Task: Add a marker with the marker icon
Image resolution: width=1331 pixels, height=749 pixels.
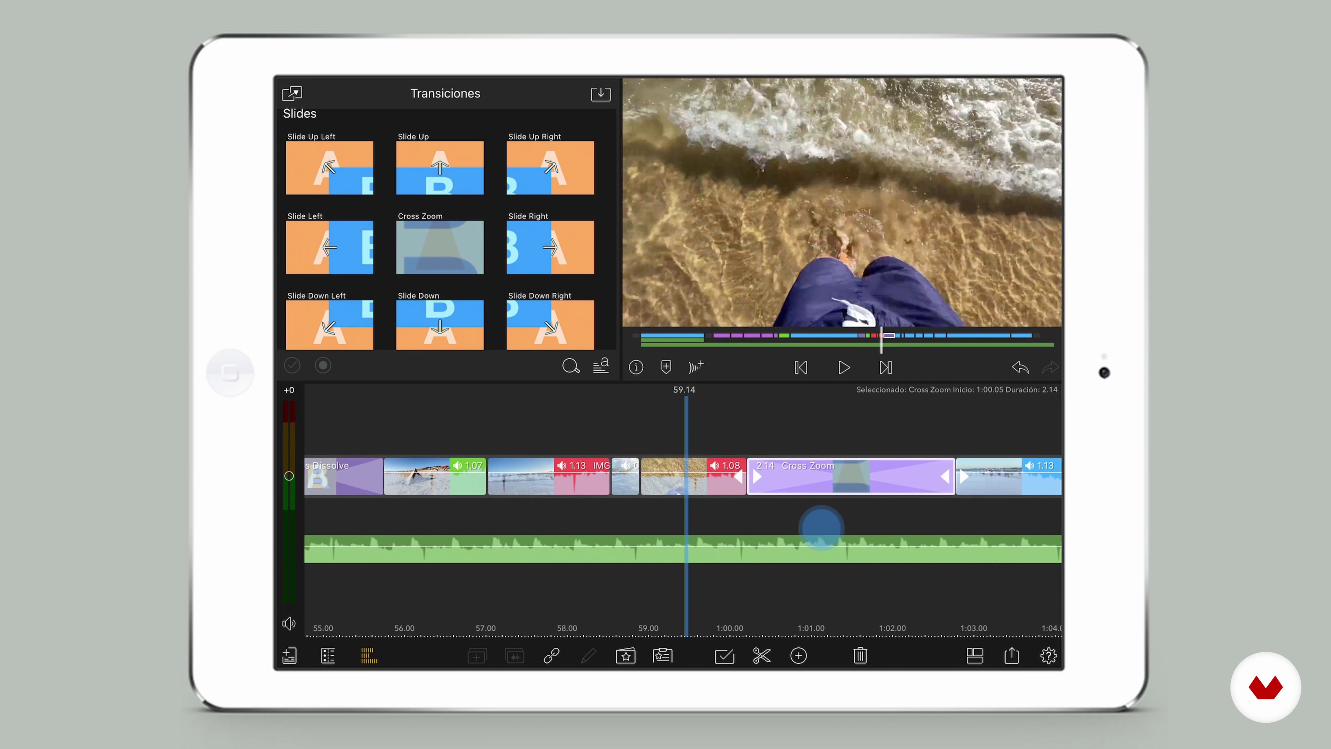Action: (666, 367)
